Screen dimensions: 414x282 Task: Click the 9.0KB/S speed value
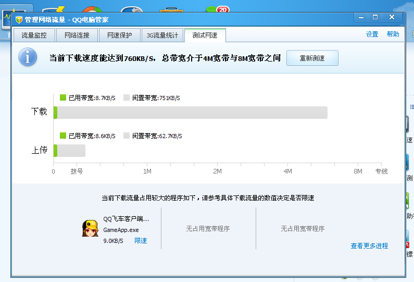coord(114,241)
